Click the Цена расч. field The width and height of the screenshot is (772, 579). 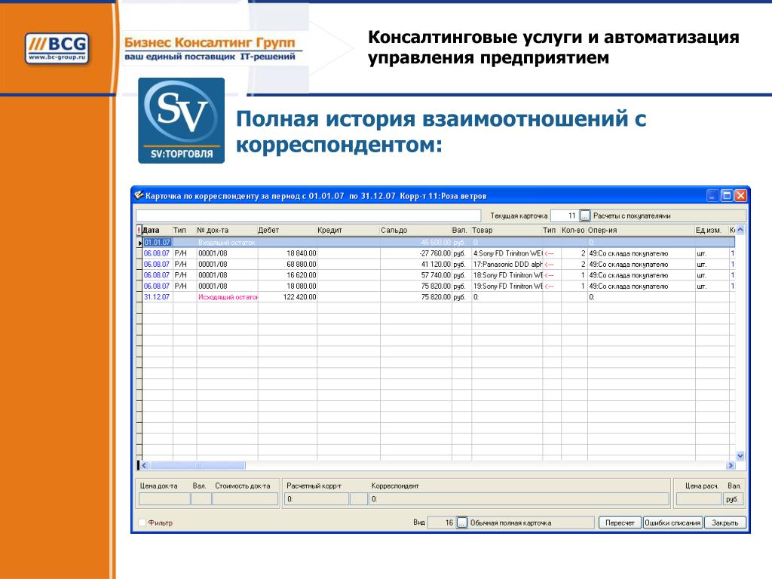(x=699, y=499)
